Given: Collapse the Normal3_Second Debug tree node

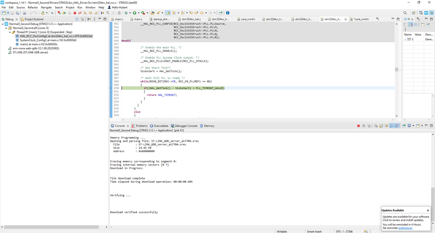Looking at the screenshot, I should (x=3, y=24).
